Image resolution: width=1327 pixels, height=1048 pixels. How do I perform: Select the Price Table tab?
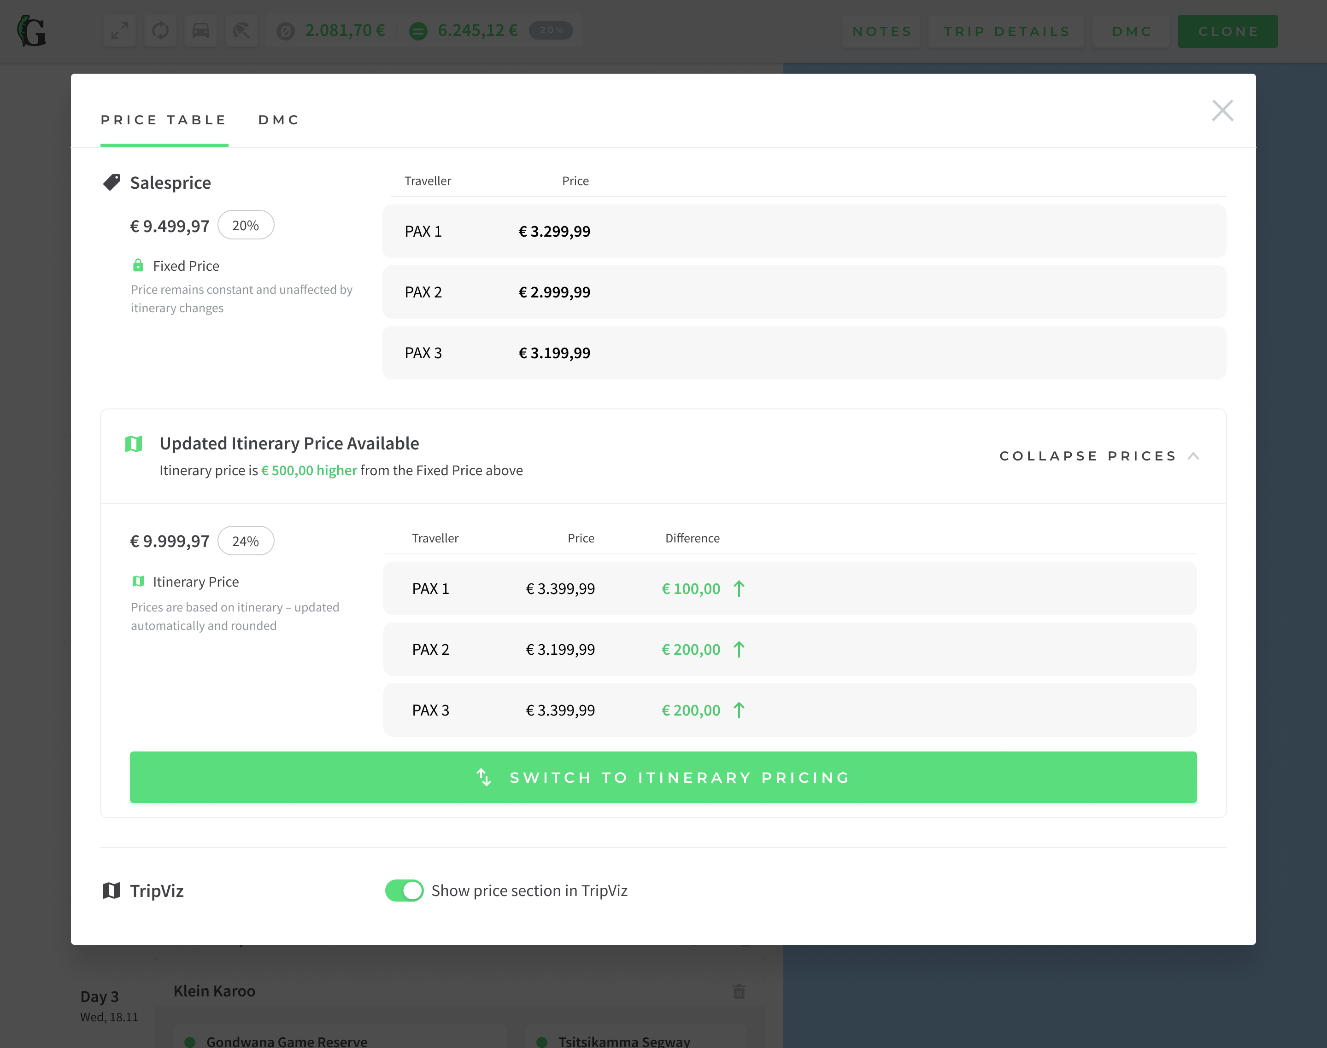[164, 120]
